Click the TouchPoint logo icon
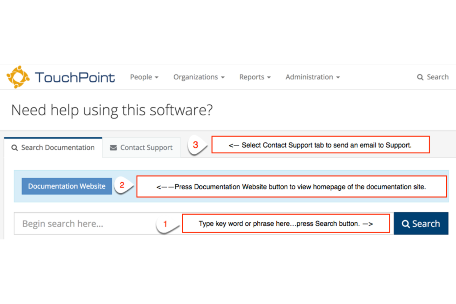 pos(18,77)
